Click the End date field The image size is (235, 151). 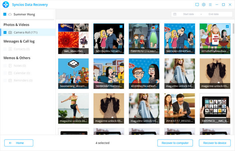214,14
